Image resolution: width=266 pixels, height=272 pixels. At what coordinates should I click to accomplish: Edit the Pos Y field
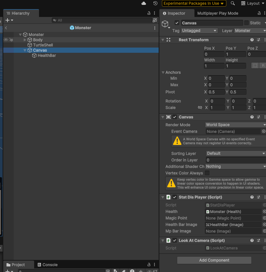(235, 54)
